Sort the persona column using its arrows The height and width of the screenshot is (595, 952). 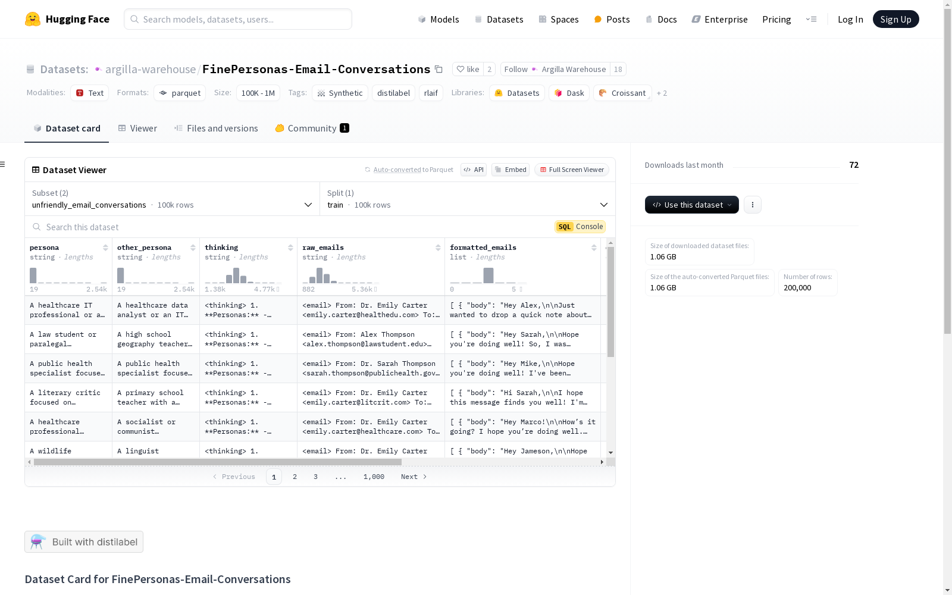coord(105,248)
